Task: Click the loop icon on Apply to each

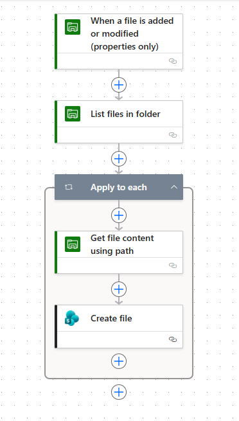Action: [69, 187]
